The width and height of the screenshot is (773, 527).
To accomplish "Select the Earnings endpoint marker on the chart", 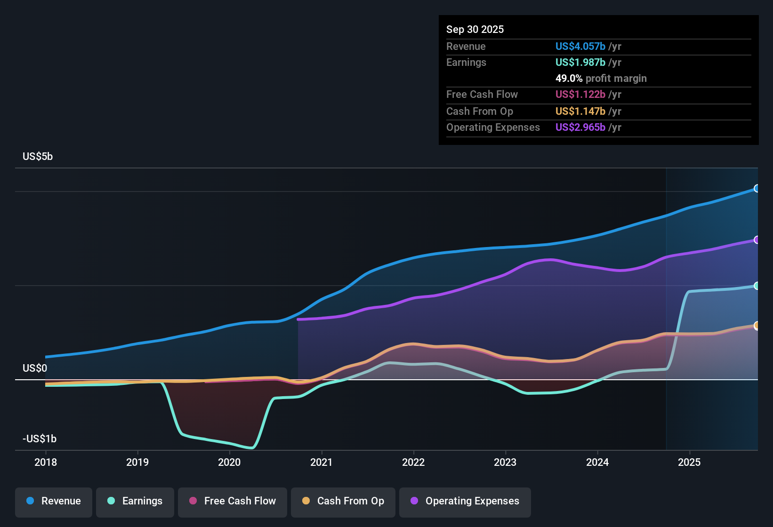I will (757, 285).
